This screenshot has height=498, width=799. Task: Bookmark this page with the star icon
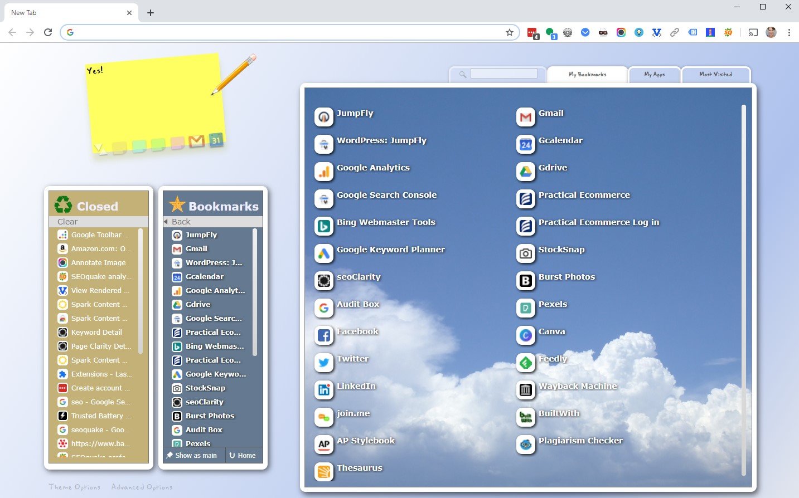point(509,32)
